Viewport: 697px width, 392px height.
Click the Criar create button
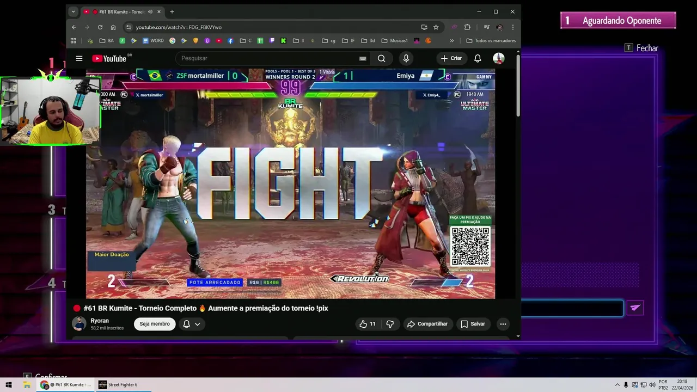click(451, 58)
